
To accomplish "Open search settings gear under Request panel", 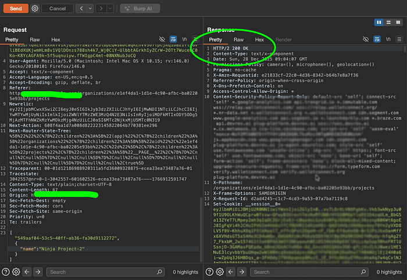I will click(x=16, y=272).
